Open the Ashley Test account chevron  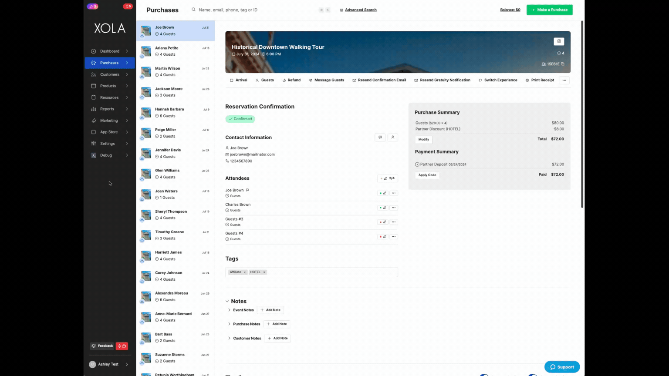point(127,364)
